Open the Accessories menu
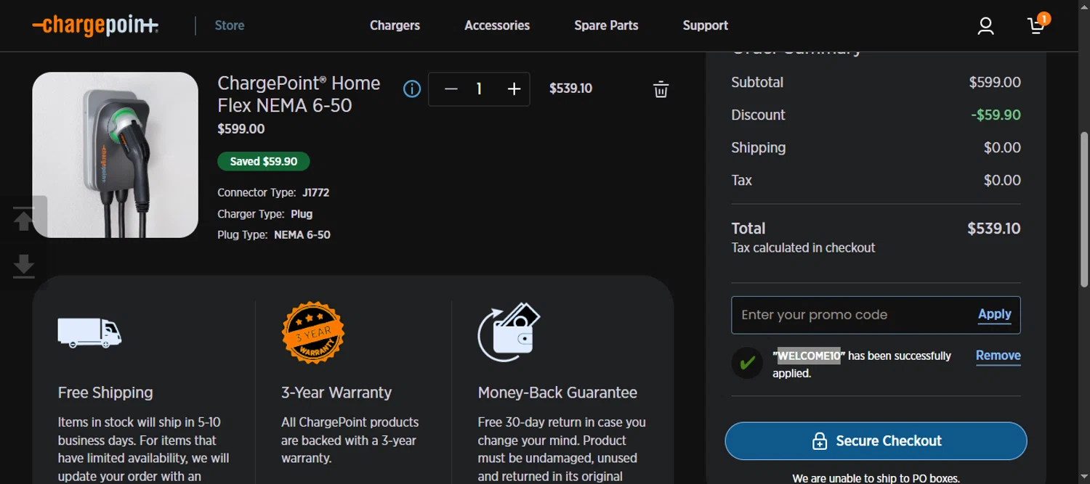The height and width of the screenshot is (484, 1090). (x=497, y=25)
